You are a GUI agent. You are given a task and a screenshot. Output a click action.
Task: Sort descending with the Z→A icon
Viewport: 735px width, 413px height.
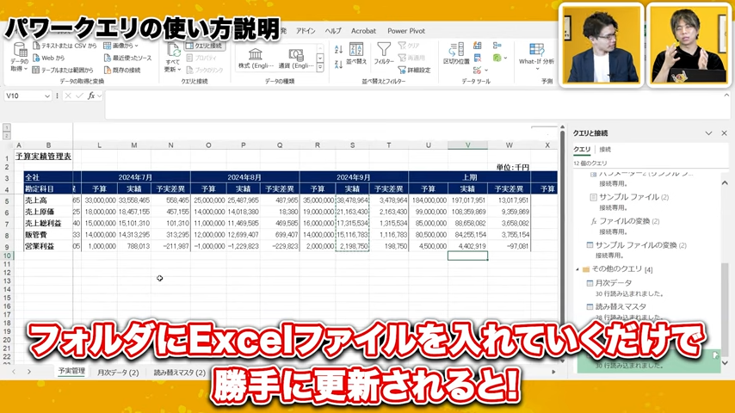[339, 65]
